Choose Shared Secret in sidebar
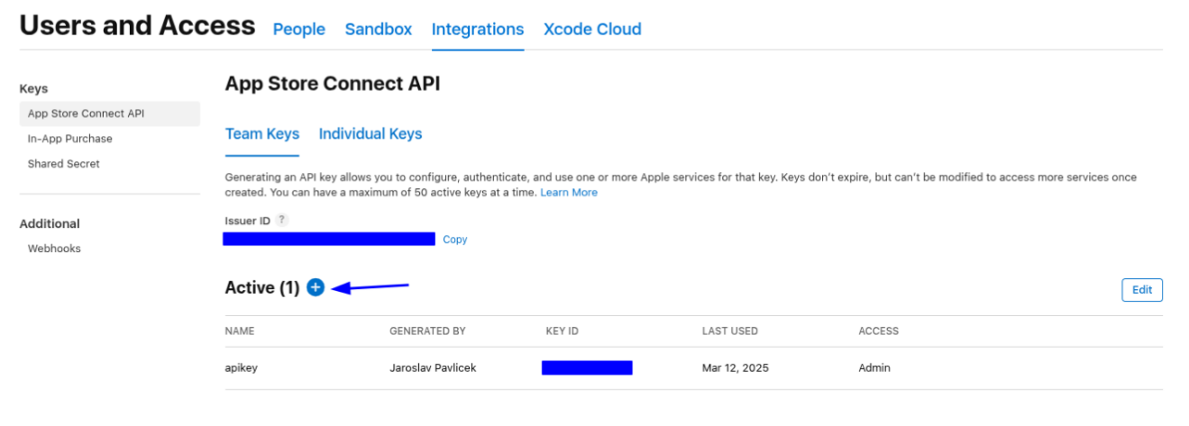This screenshot has height=426, width=1189. point(63,164)
